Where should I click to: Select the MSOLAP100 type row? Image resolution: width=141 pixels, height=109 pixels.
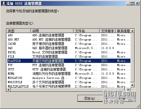(x=69, y=78)
